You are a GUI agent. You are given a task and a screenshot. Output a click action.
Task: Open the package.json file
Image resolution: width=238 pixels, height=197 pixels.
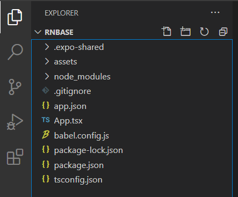pyautogui.click(x=79, y=165)
